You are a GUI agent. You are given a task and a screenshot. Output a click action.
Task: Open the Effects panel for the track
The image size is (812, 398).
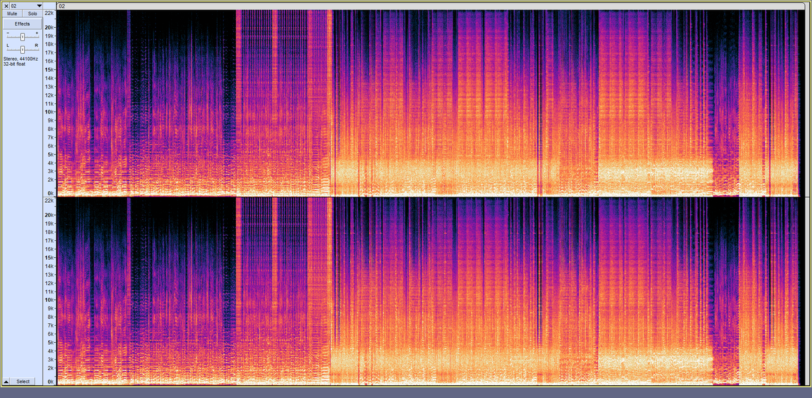[x=22, y=23]
